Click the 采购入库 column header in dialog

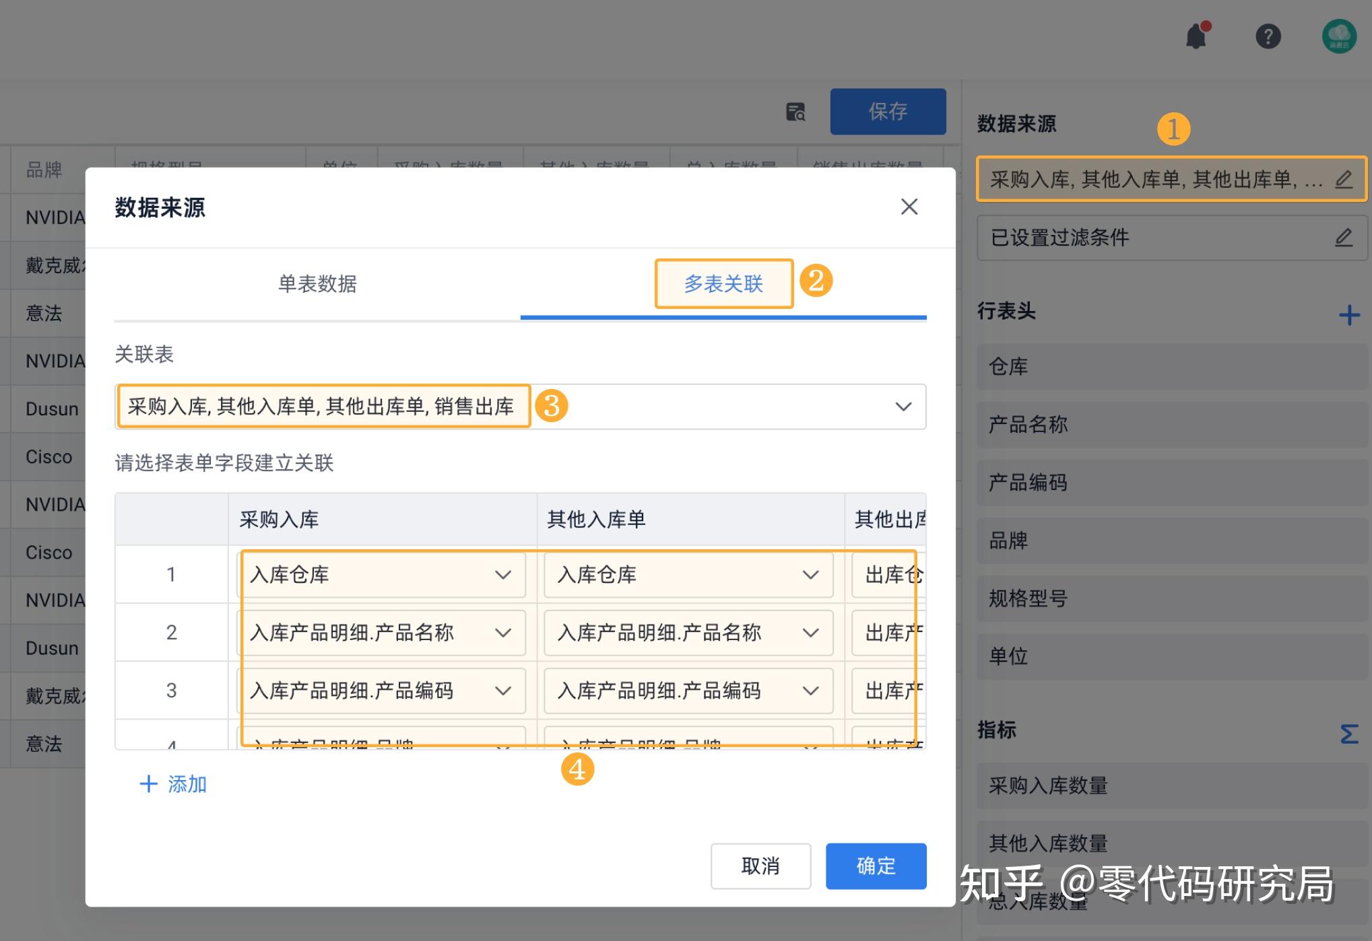[x=382, y=519]
